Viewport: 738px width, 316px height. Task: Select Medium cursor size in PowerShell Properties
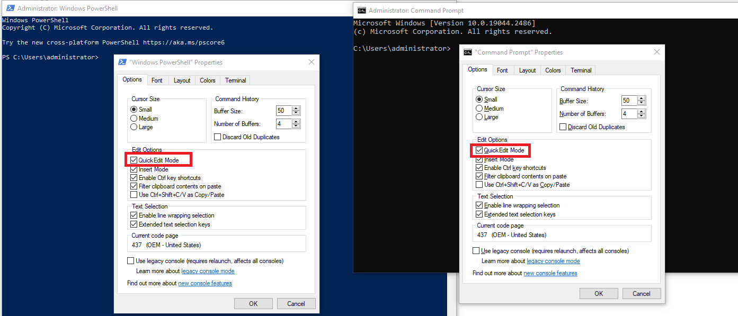click(x=134, y=119)
